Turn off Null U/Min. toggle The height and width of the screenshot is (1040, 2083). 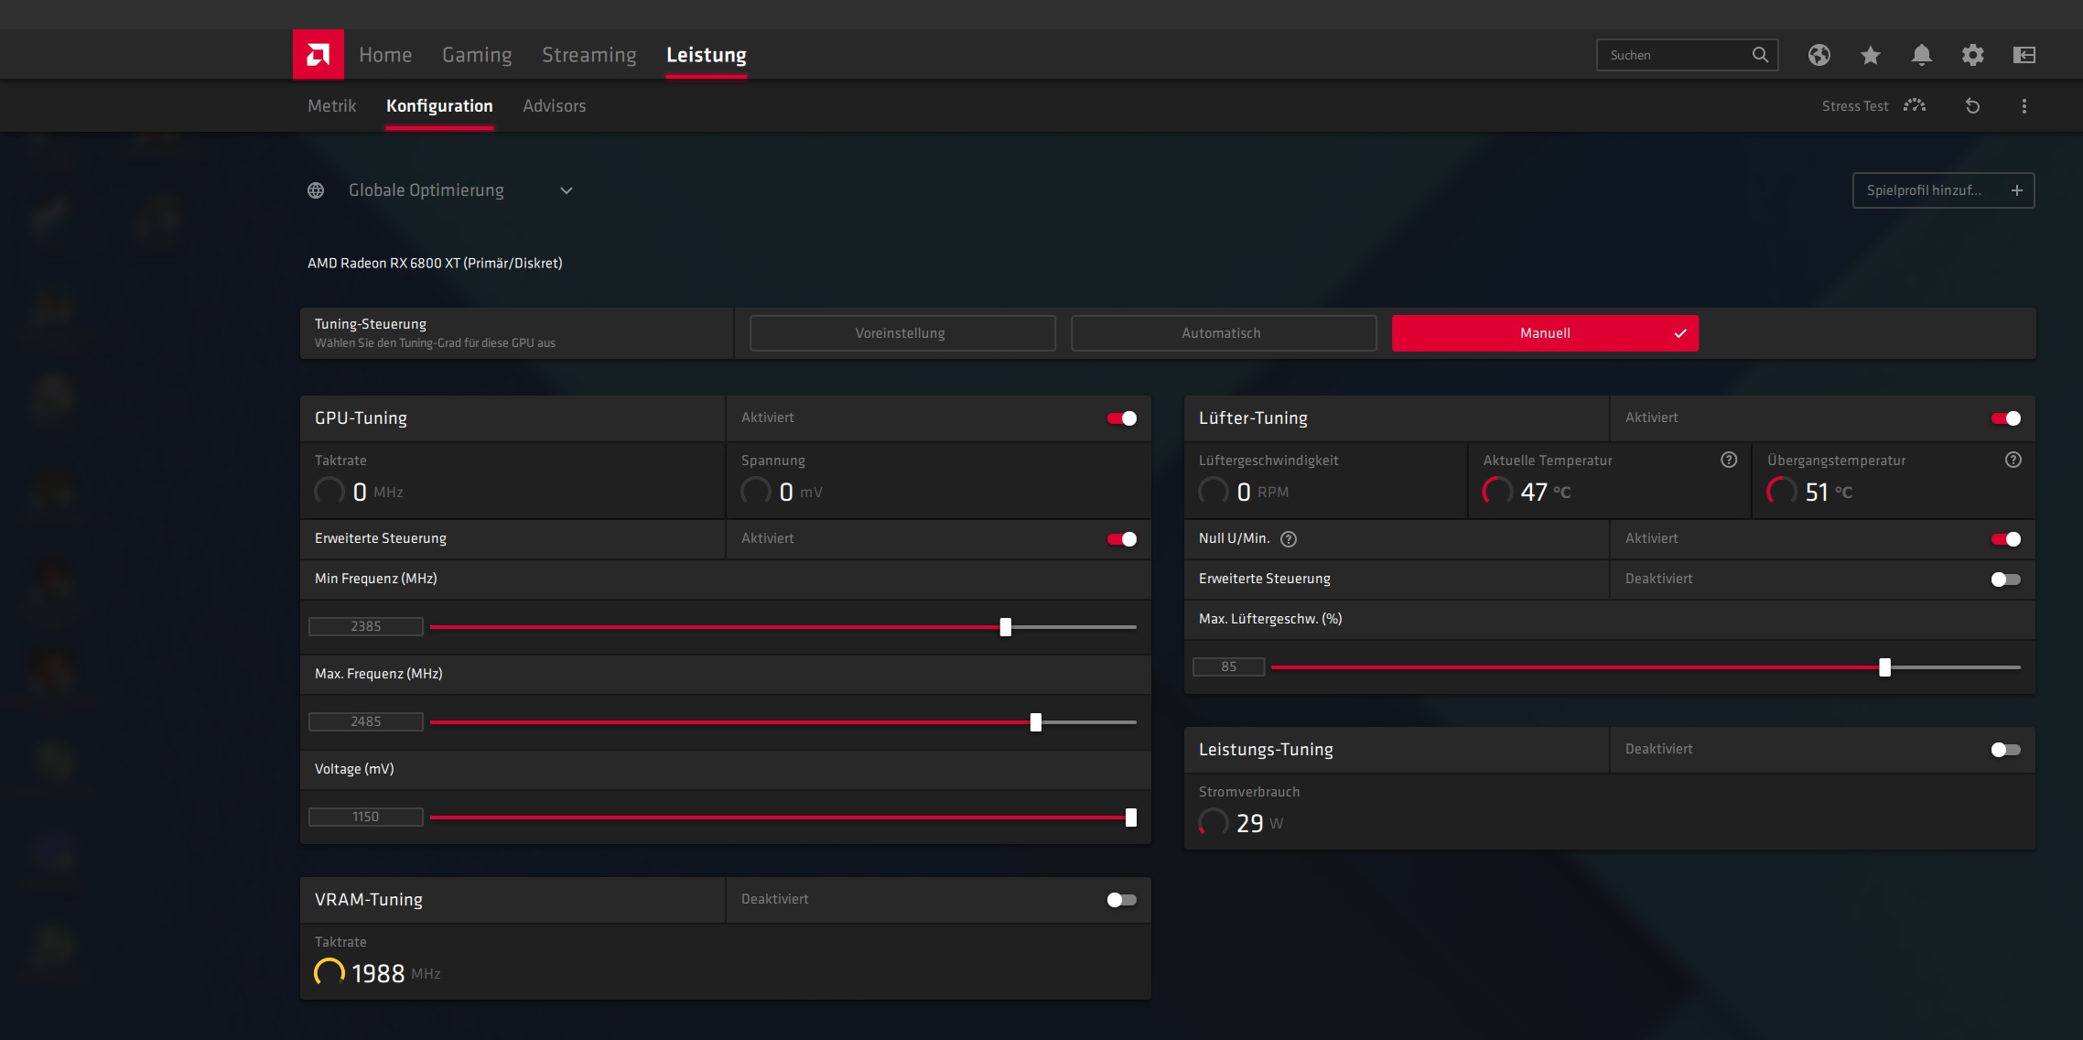tap(2005, 539)
